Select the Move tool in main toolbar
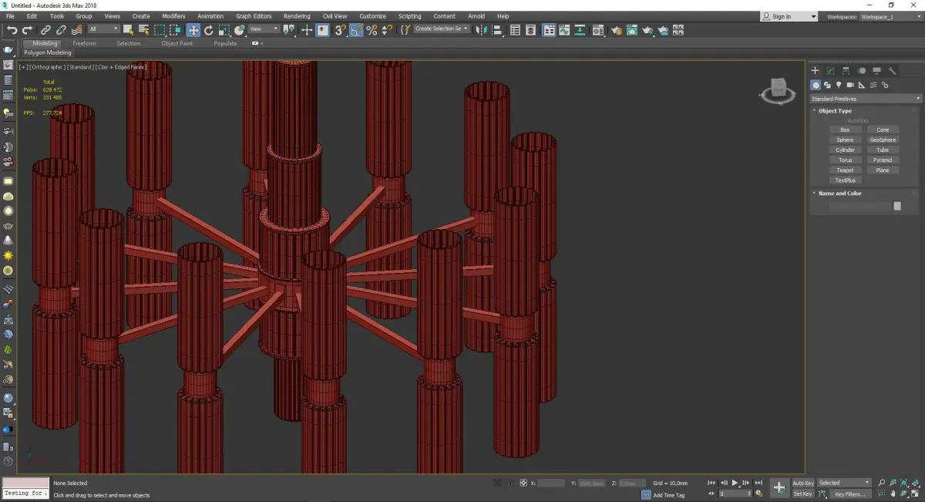The height and width of the screenshot is (502, 925). pyautogui.click(x=193, y=30)
